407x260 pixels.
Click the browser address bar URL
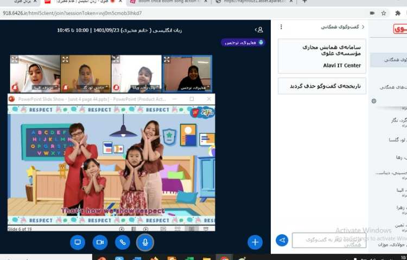72,13
